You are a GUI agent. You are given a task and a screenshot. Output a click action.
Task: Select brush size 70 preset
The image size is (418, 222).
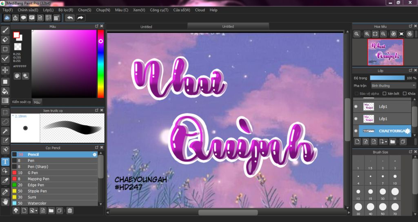(395, 207)
